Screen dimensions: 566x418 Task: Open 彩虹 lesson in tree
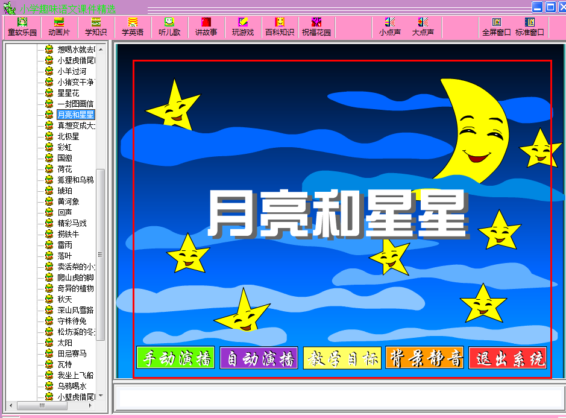[64, 147]
